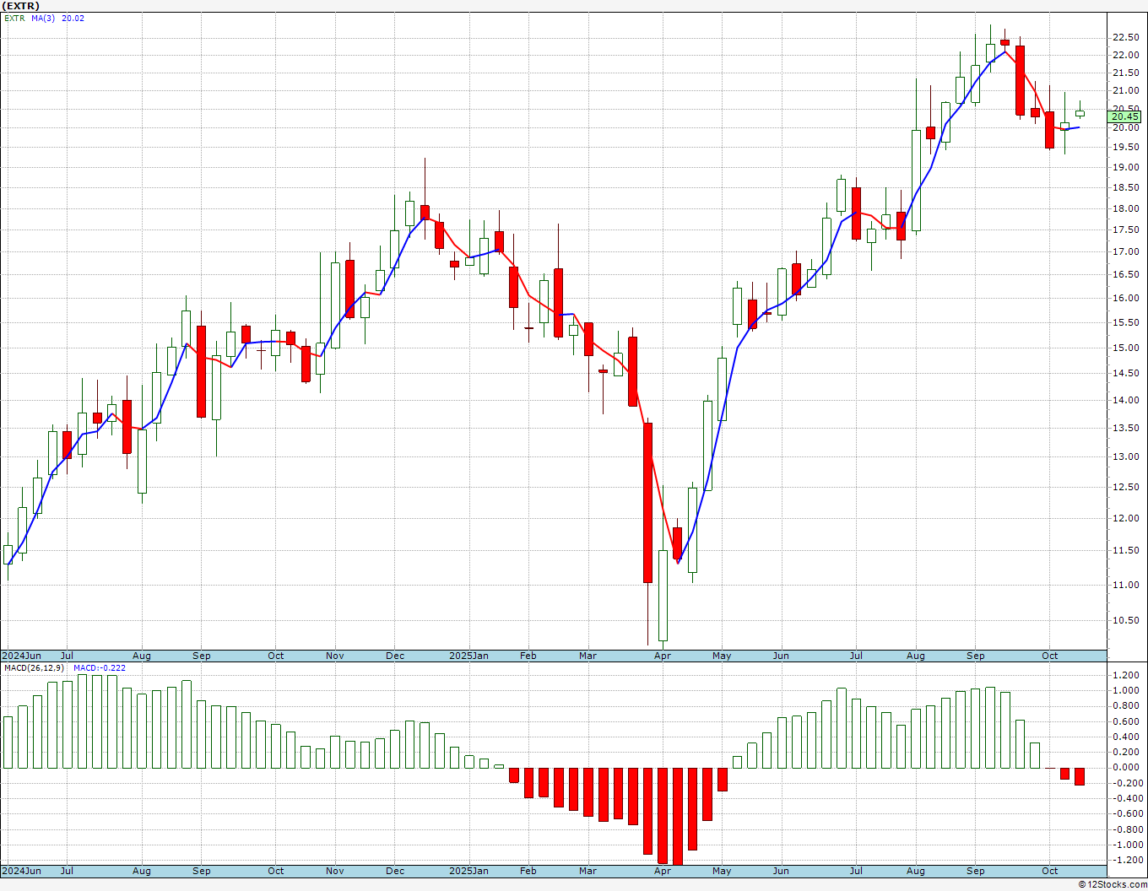Select the 15.00 price axis label
This screenshot has width=1148, height=891.
click(x=1125, y=348)
